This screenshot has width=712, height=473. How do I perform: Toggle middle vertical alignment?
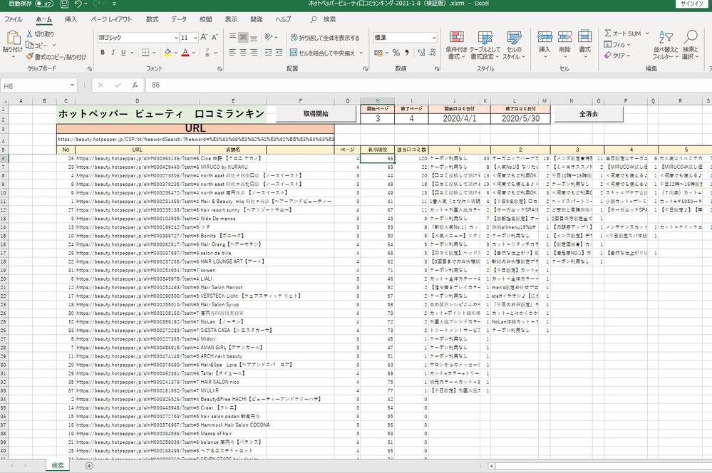(x=243, y=37)
